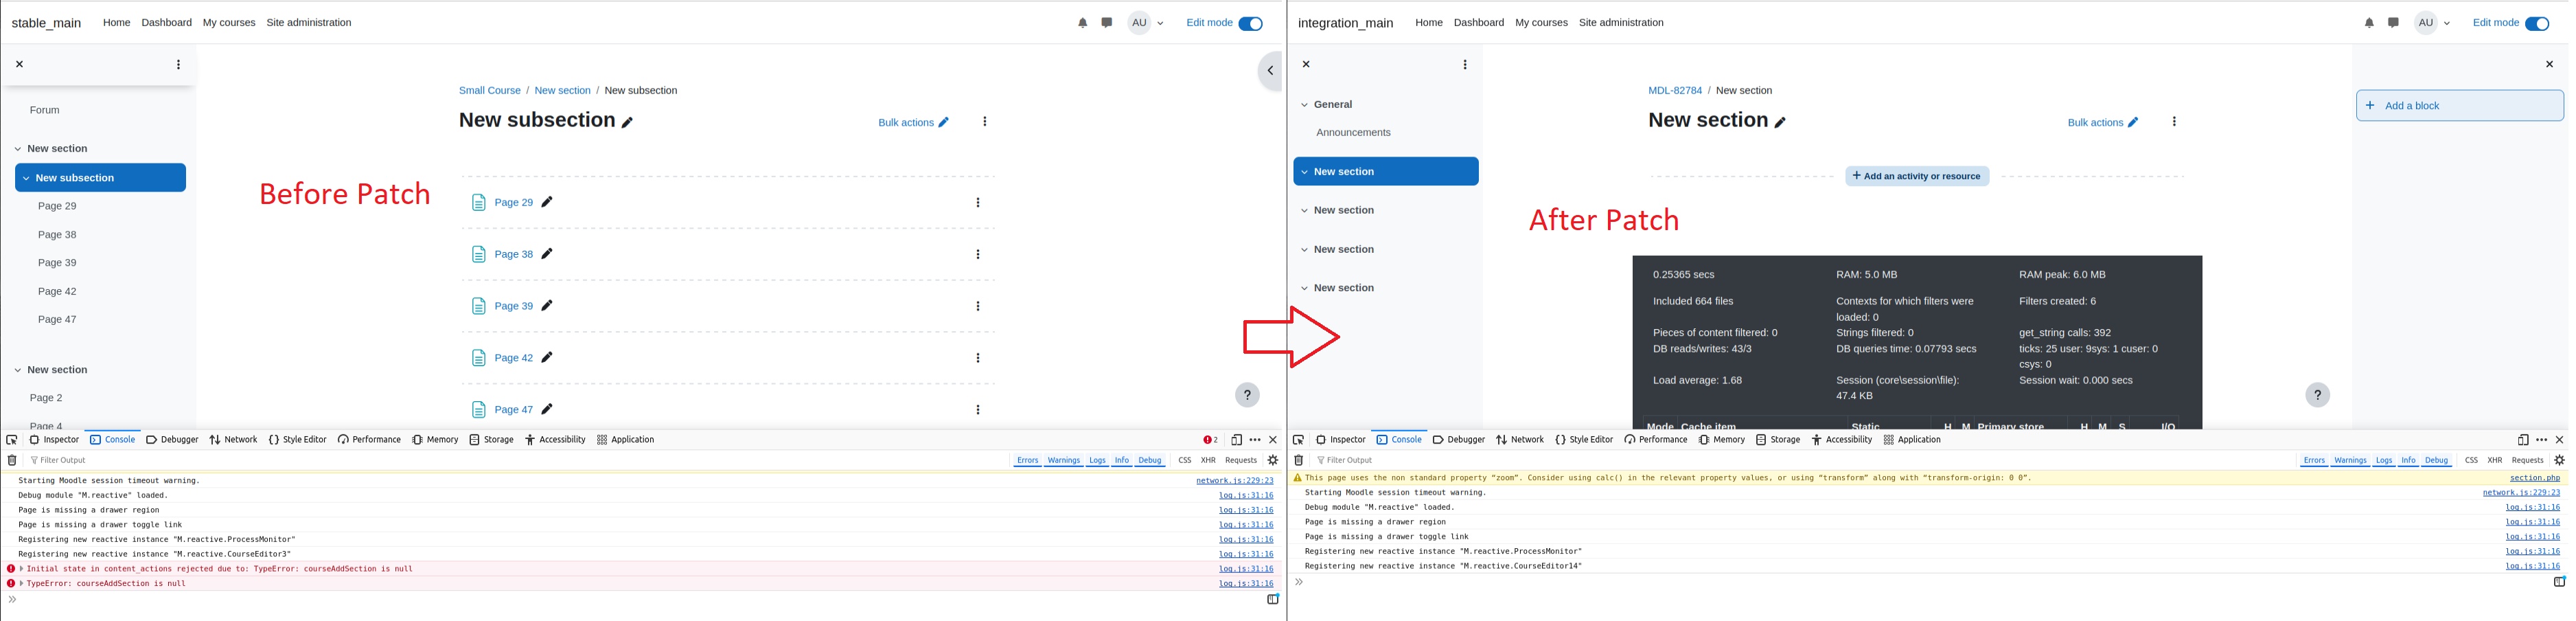Switch to Debugger tab in left devtools

pyautogui.click(x=172, y=440)
